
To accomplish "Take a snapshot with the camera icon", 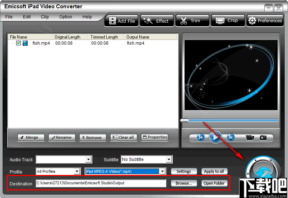I will [x=263, y=138].
